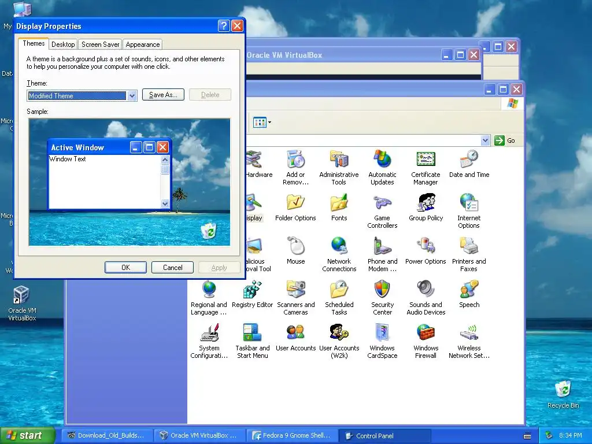Click OK in Display Properties
The image size is (592, 444).
[x=125, y=267]
